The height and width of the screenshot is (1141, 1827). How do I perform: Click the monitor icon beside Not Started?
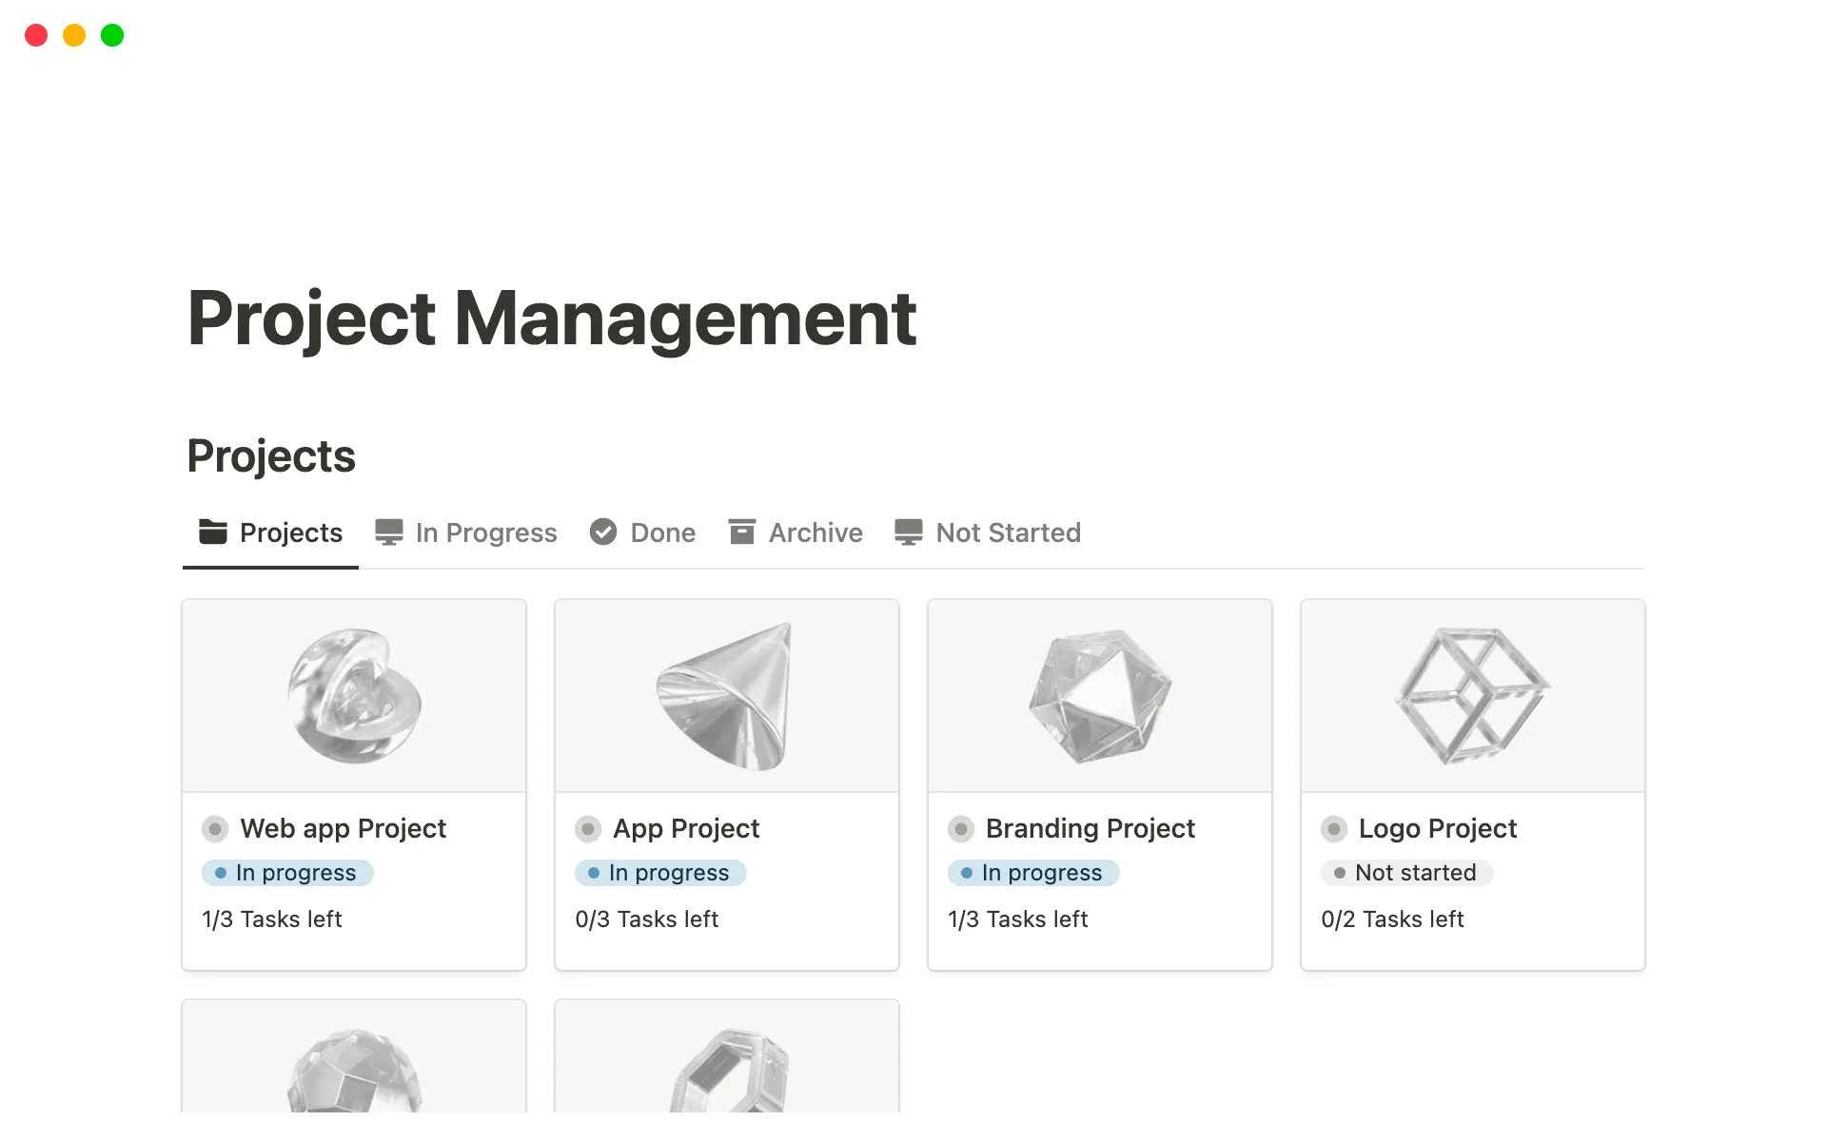[x=909, y=532]
